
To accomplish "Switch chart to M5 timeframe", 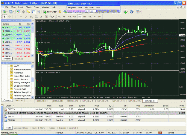I will [64, 17].
